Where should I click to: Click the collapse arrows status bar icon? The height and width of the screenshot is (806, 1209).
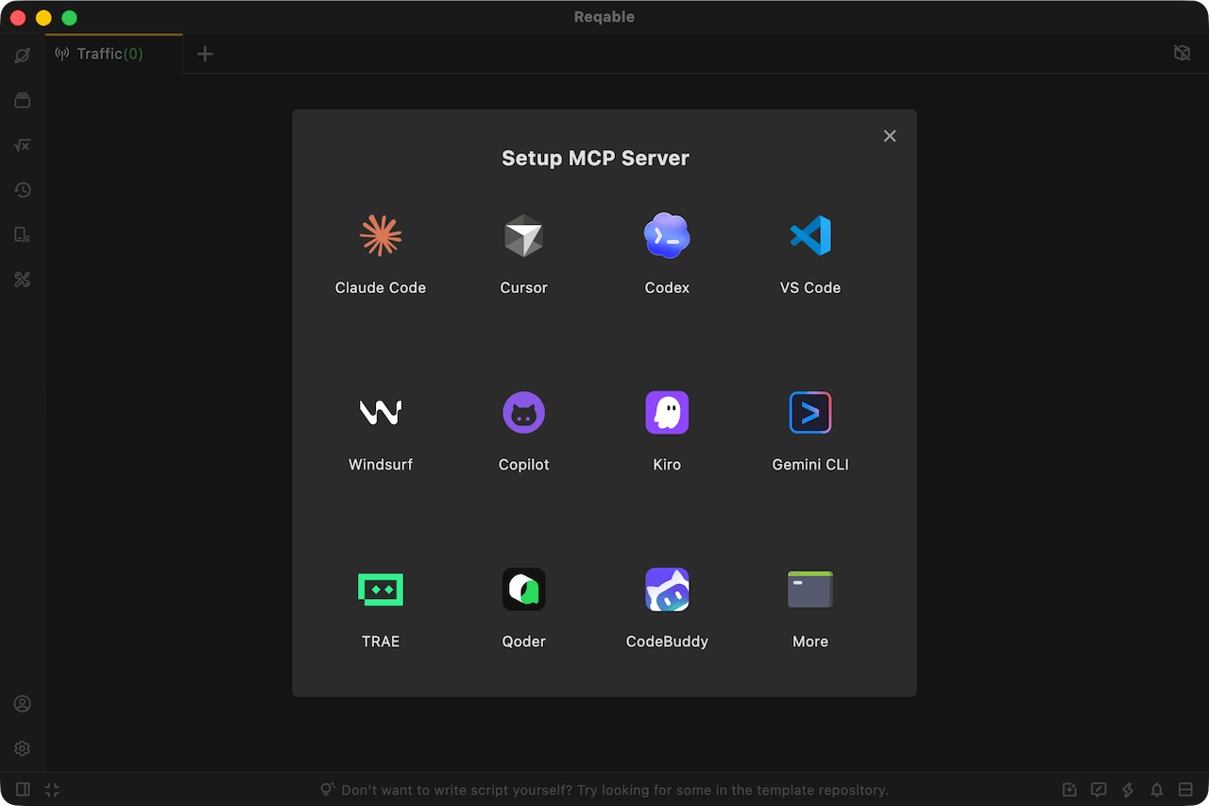[52, 789]
